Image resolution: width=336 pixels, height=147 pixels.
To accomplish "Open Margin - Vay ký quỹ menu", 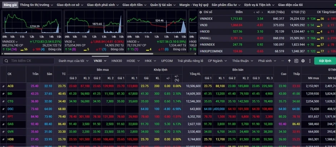I will click(194, 5).
